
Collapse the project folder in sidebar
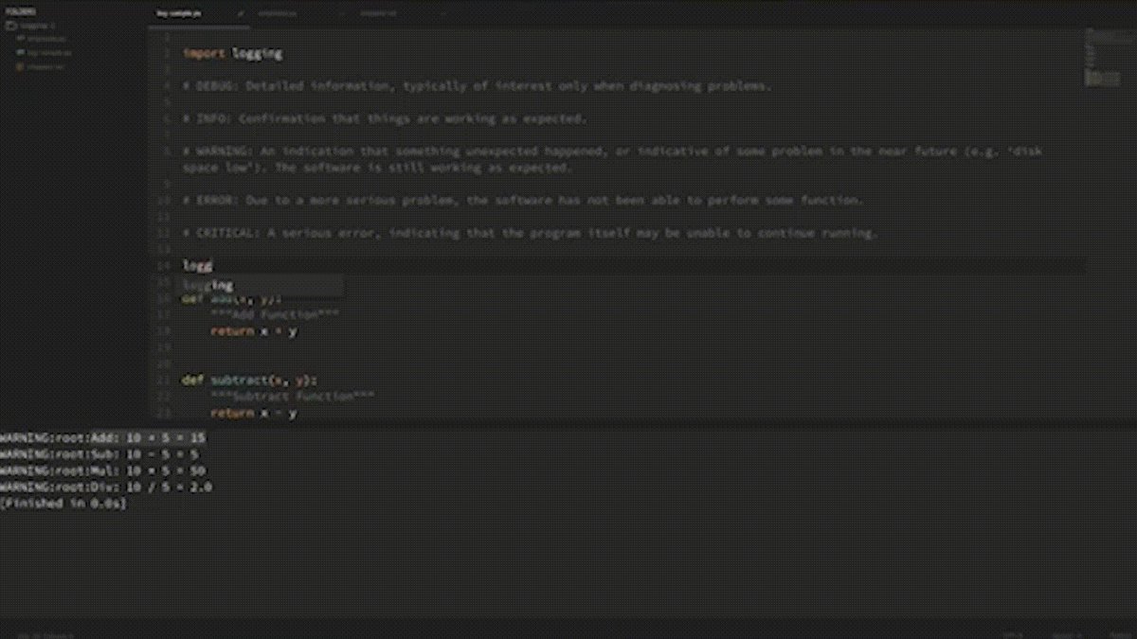[x=36, y=27]
